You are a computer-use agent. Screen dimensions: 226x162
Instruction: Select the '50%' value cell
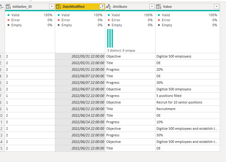(x=187, y=135)
